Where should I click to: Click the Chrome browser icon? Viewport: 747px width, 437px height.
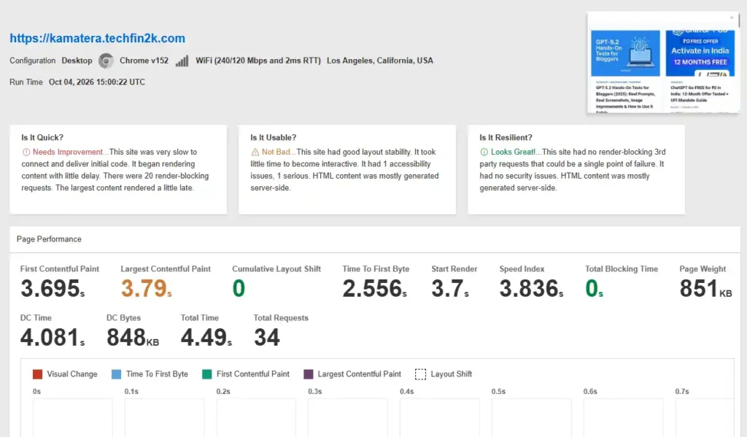[106, 61]
